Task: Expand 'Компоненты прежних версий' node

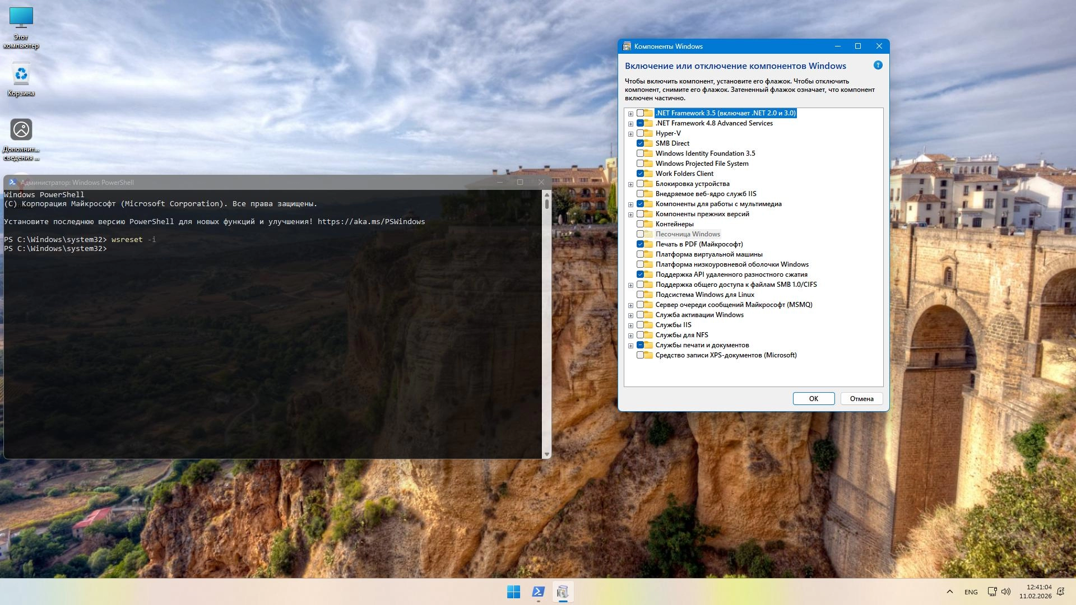Action: (x=630, y=215)
